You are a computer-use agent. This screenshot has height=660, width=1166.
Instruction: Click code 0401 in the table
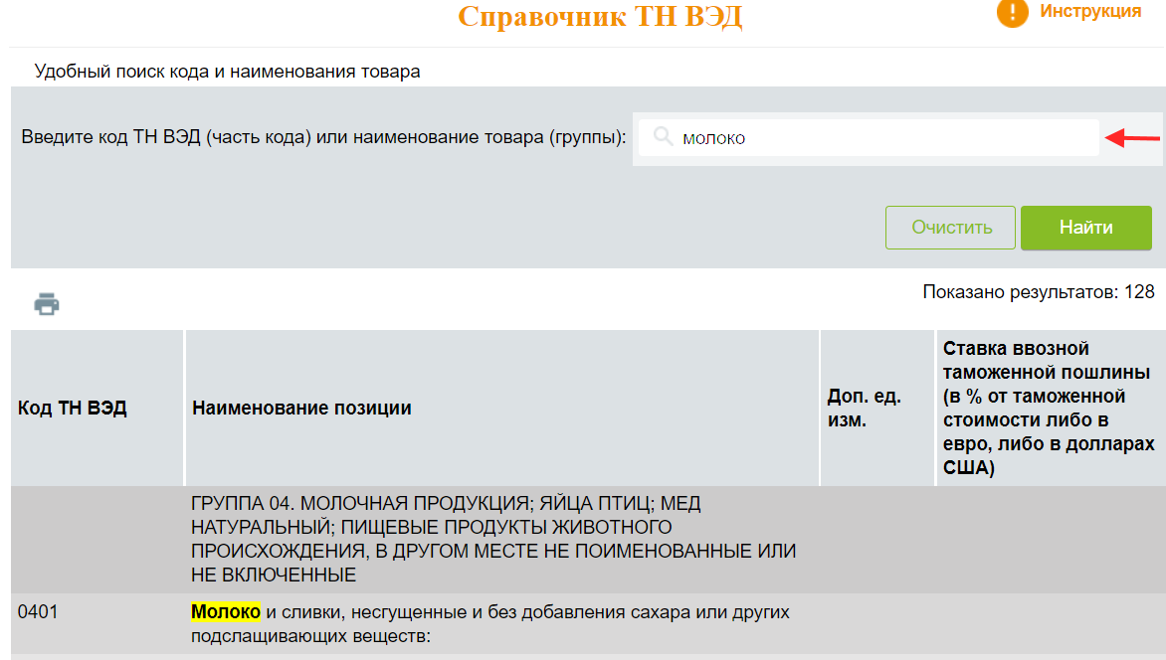pos(38,611)
